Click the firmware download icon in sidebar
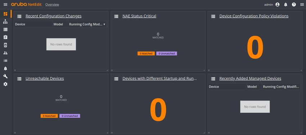 [5, 45]
